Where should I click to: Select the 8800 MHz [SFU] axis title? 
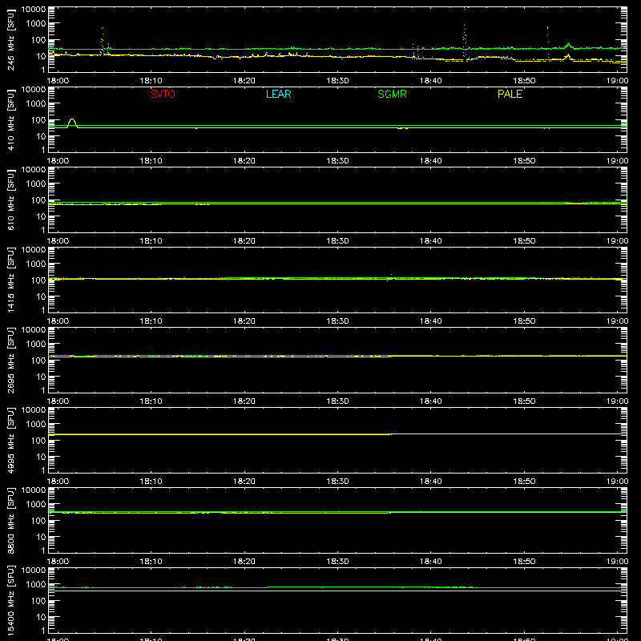pos(10,520)
